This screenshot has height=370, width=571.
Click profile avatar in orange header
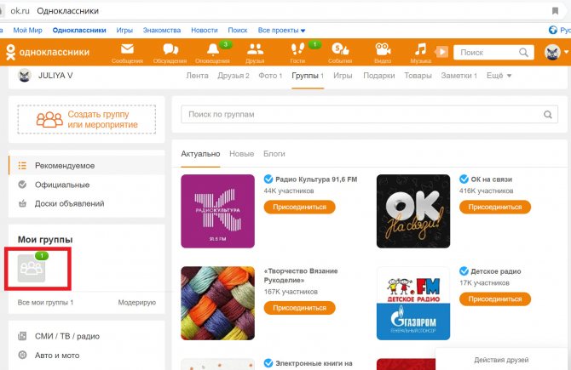pyautogui.click(x=552, y=52)
